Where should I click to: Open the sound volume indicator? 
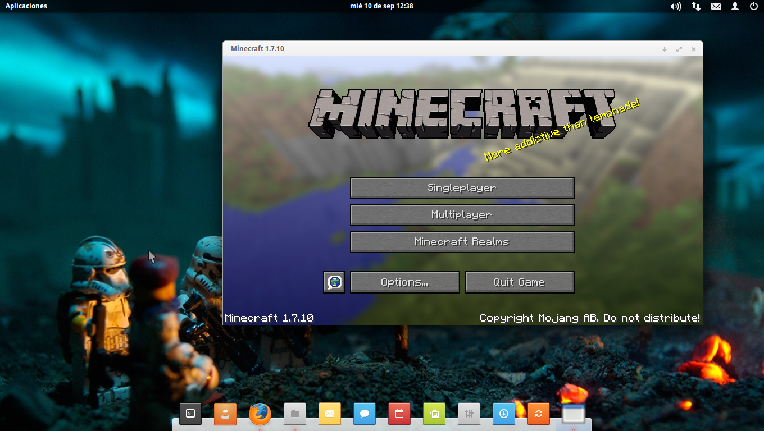click(675, 6)
